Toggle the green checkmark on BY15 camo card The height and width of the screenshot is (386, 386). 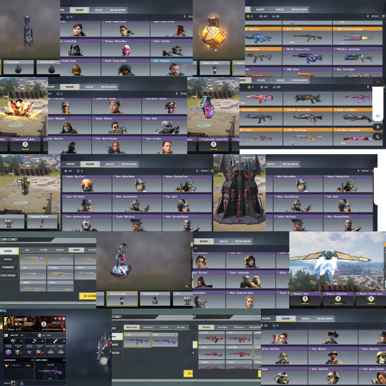176,335
